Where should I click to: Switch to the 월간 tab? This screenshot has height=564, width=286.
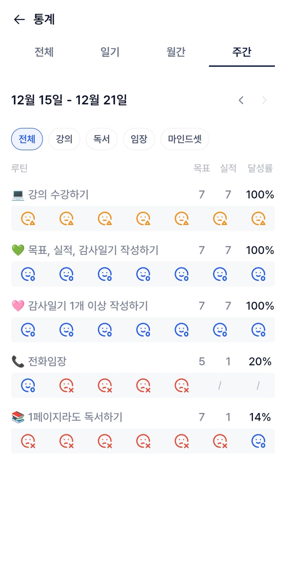[176, 52]
